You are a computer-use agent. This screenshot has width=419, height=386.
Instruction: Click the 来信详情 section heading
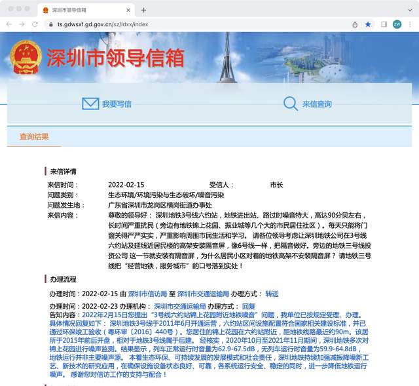63,172
